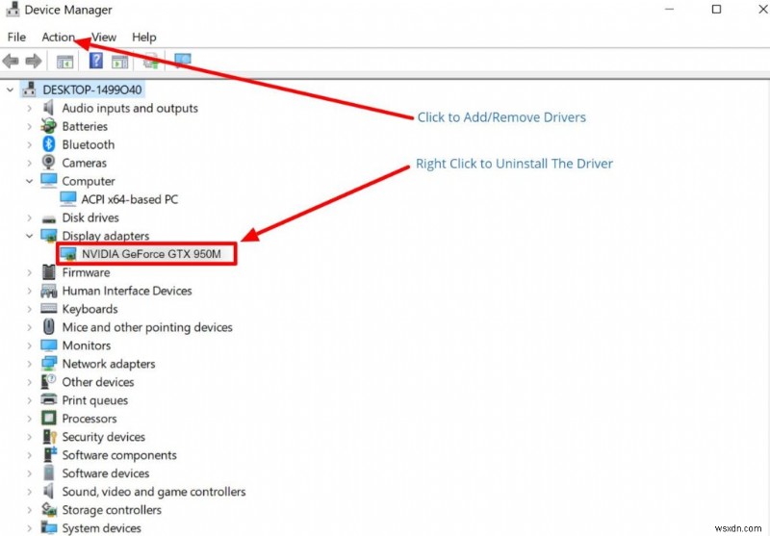Screen dimensions: 770x536
Task: Expand the Firmware category chevron
Action: 30,272
